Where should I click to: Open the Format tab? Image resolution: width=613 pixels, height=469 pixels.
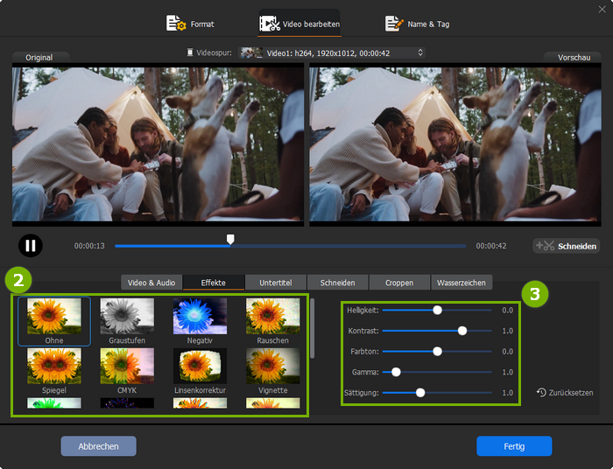[x=190, y=24]
